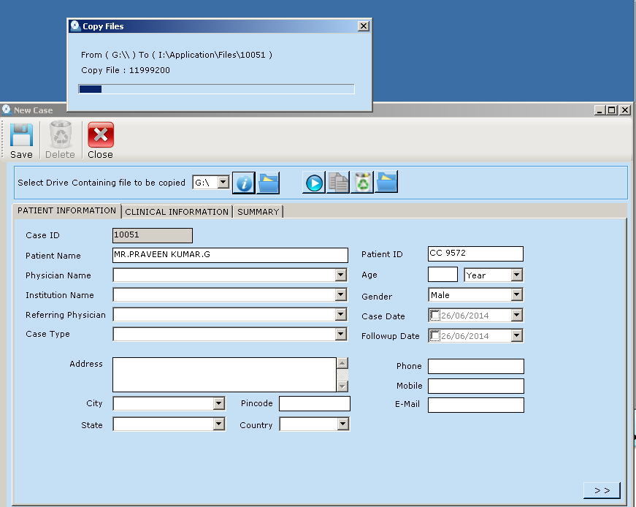Open the Summary tab
This screenshot has height=507, width=636.
coord(258,212)
